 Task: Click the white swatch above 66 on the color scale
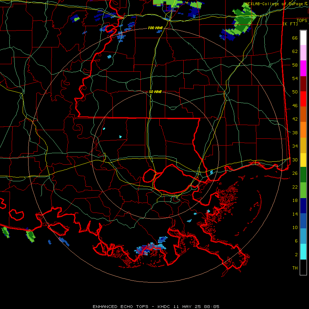coord(303,38)
